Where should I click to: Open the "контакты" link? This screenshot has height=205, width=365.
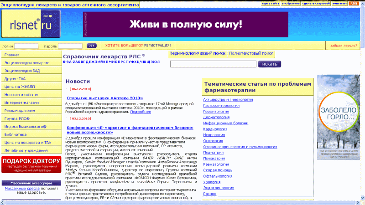click(339, 4)
